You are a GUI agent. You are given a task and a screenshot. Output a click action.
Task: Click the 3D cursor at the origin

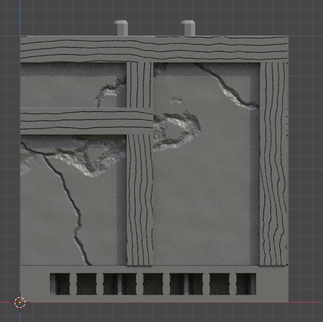pos(20,302)
